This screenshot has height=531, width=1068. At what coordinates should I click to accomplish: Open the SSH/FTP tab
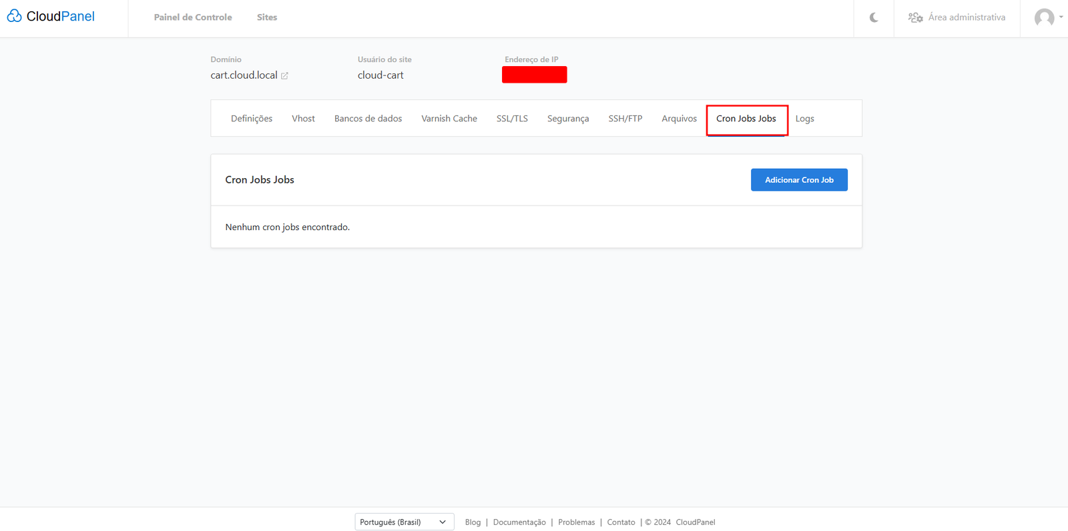click(x=625, y=119)
